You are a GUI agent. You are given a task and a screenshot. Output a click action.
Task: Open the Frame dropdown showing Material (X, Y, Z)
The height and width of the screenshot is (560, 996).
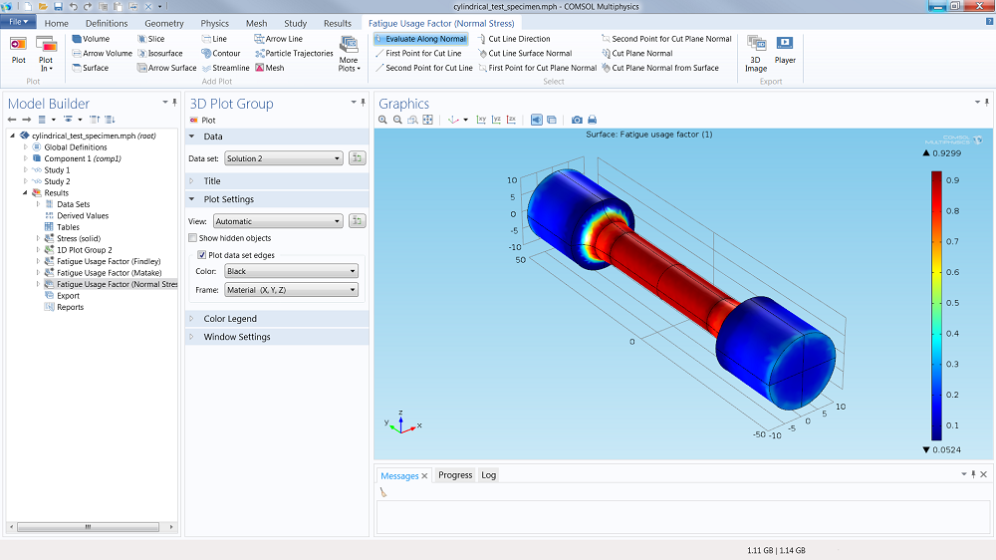click(x=290, y=290)
